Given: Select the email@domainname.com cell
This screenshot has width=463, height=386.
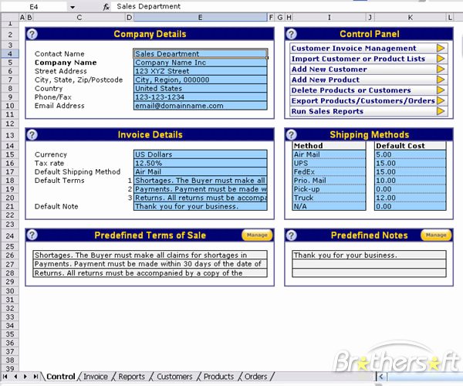Looking at the screenshot, I should tap(201, 106).
